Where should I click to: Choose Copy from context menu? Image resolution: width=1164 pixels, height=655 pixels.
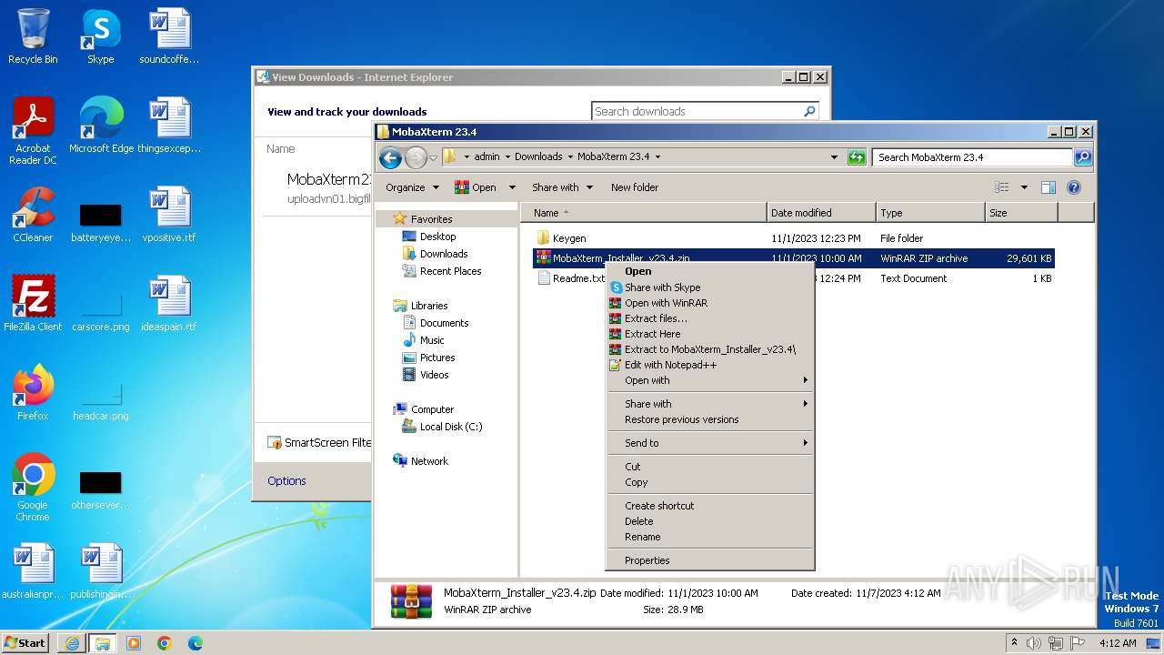pos(710,482)
